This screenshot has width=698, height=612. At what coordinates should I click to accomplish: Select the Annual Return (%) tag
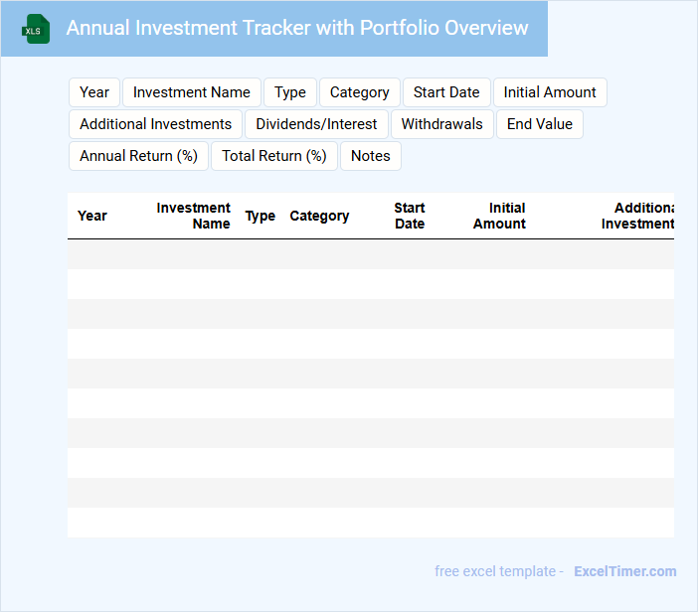click(138, 156)
